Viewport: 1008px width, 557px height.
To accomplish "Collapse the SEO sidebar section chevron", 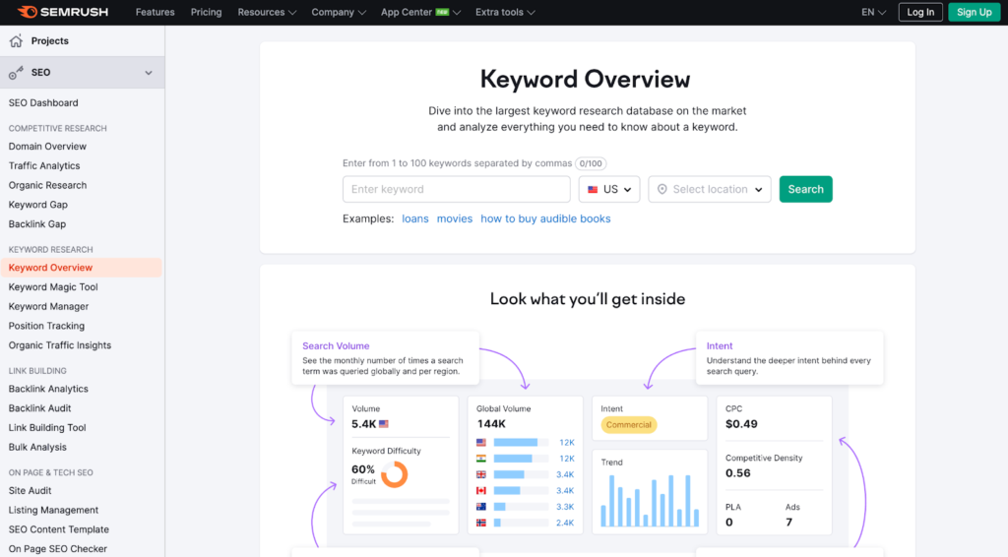I will pos(149,73).
